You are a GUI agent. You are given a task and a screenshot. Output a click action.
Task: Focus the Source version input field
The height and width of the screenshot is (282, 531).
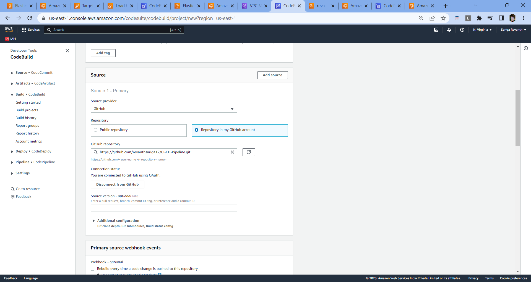pos(164,208)
